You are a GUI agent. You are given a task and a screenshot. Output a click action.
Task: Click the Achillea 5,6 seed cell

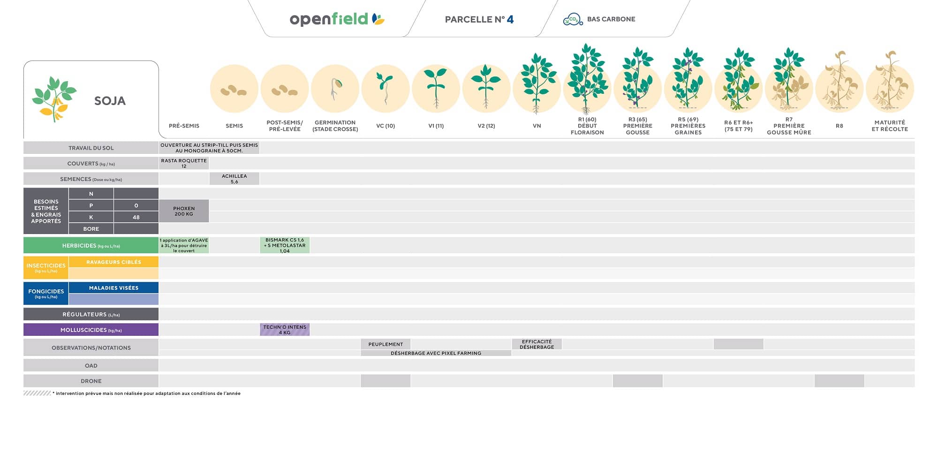[234, 179]
